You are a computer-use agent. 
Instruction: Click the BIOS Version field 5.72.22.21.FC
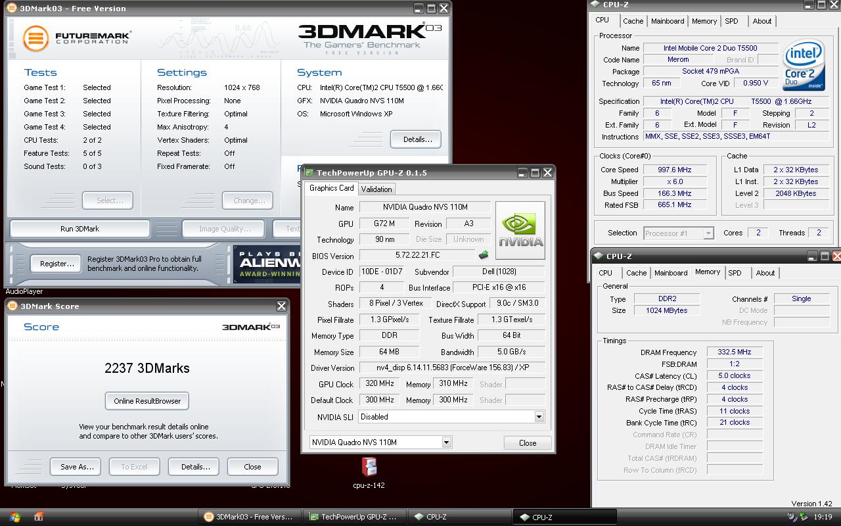[417, 256]
